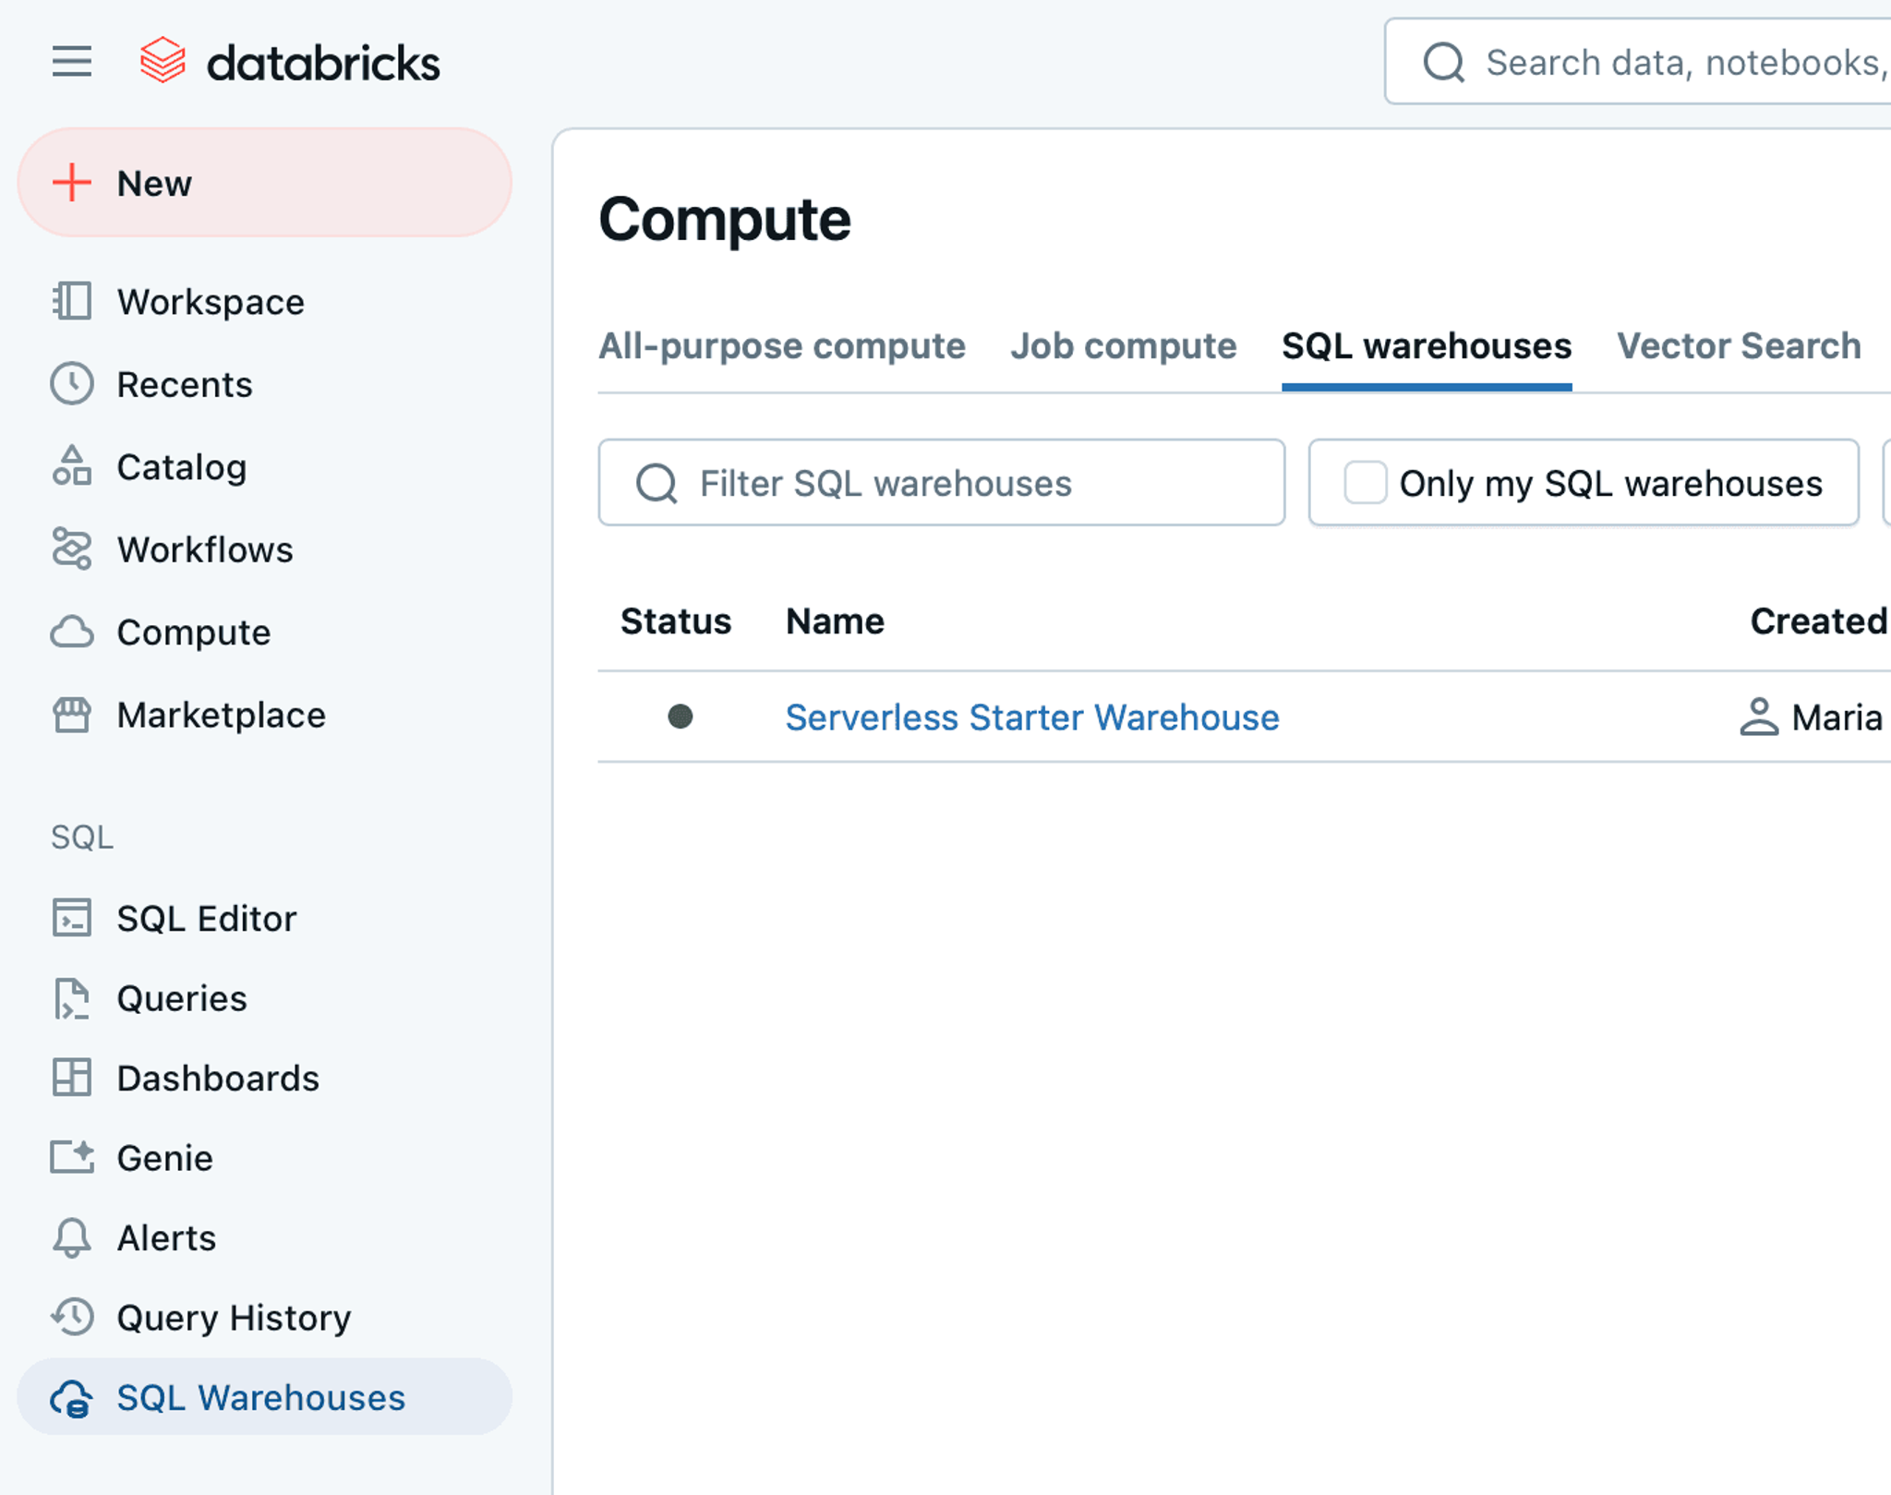Select SQL Warehouses in the sidebar
Viewport: 1891px width, 1495px height.
264,1397
